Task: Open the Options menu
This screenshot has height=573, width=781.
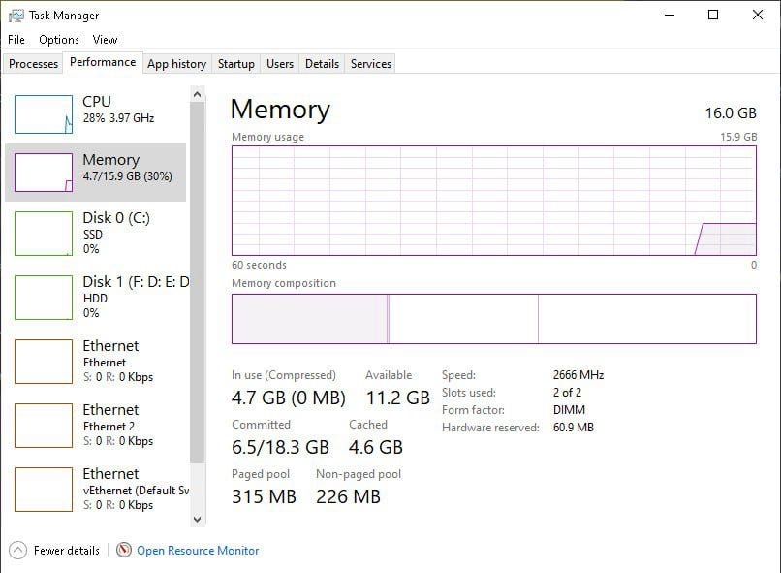Action: [59, 40]
